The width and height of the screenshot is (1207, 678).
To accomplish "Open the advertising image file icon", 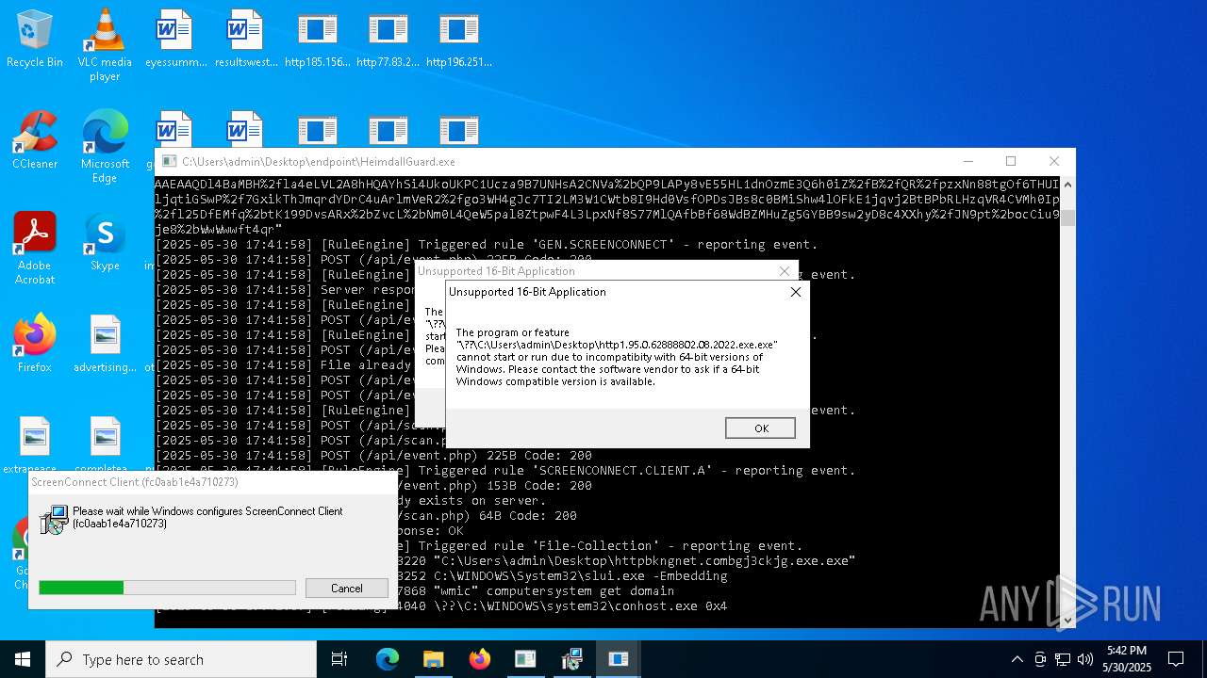I will click(x=105, y=344).
